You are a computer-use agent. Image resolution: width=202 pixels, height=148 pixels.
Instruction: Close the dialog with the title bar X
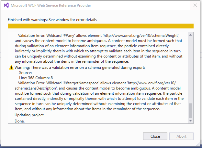(x=195, y=5)
